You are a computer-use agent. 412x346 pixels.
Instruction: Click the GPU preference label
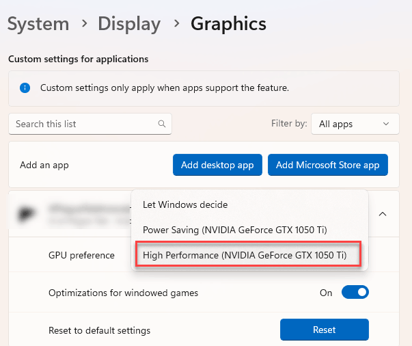(81, 255)
